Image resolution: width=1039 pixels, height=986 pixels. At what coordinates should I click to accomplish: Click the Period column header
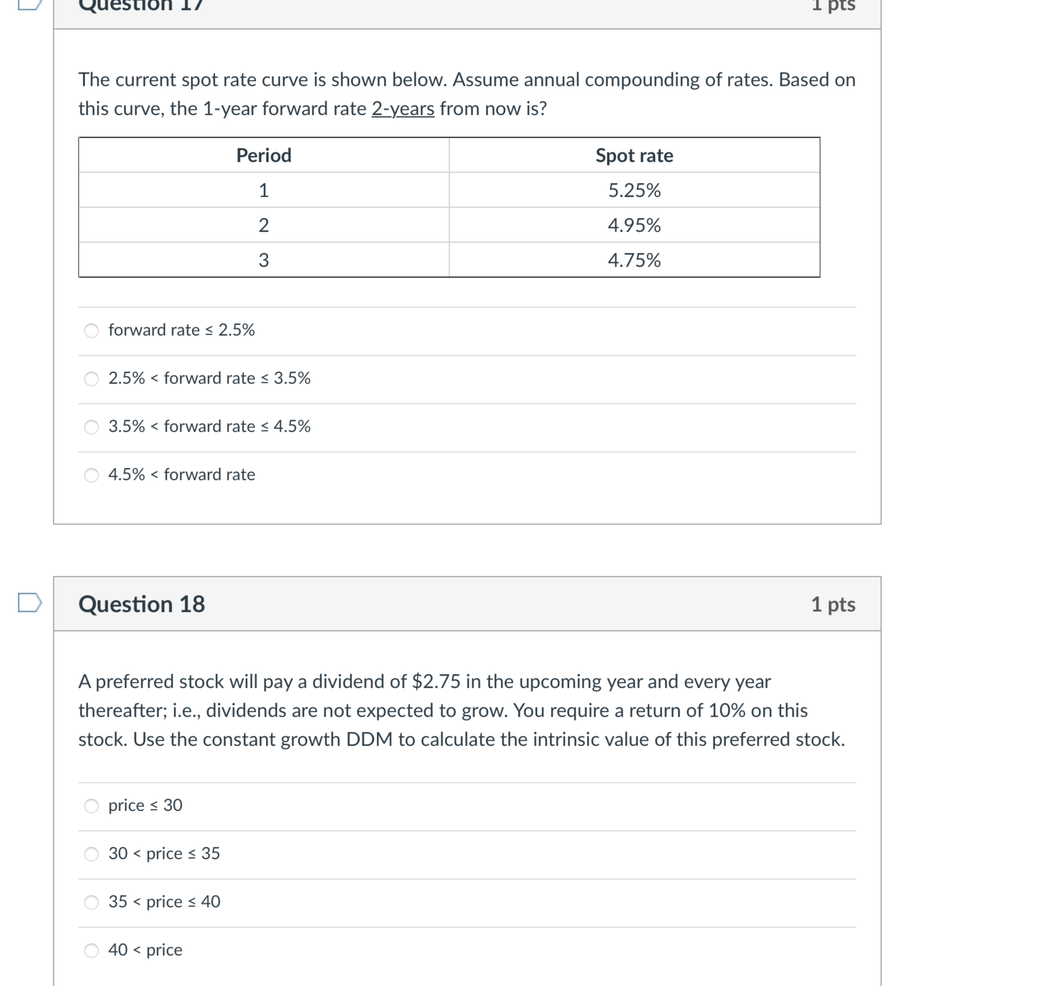pyautogui.click(x=264, y=155)
